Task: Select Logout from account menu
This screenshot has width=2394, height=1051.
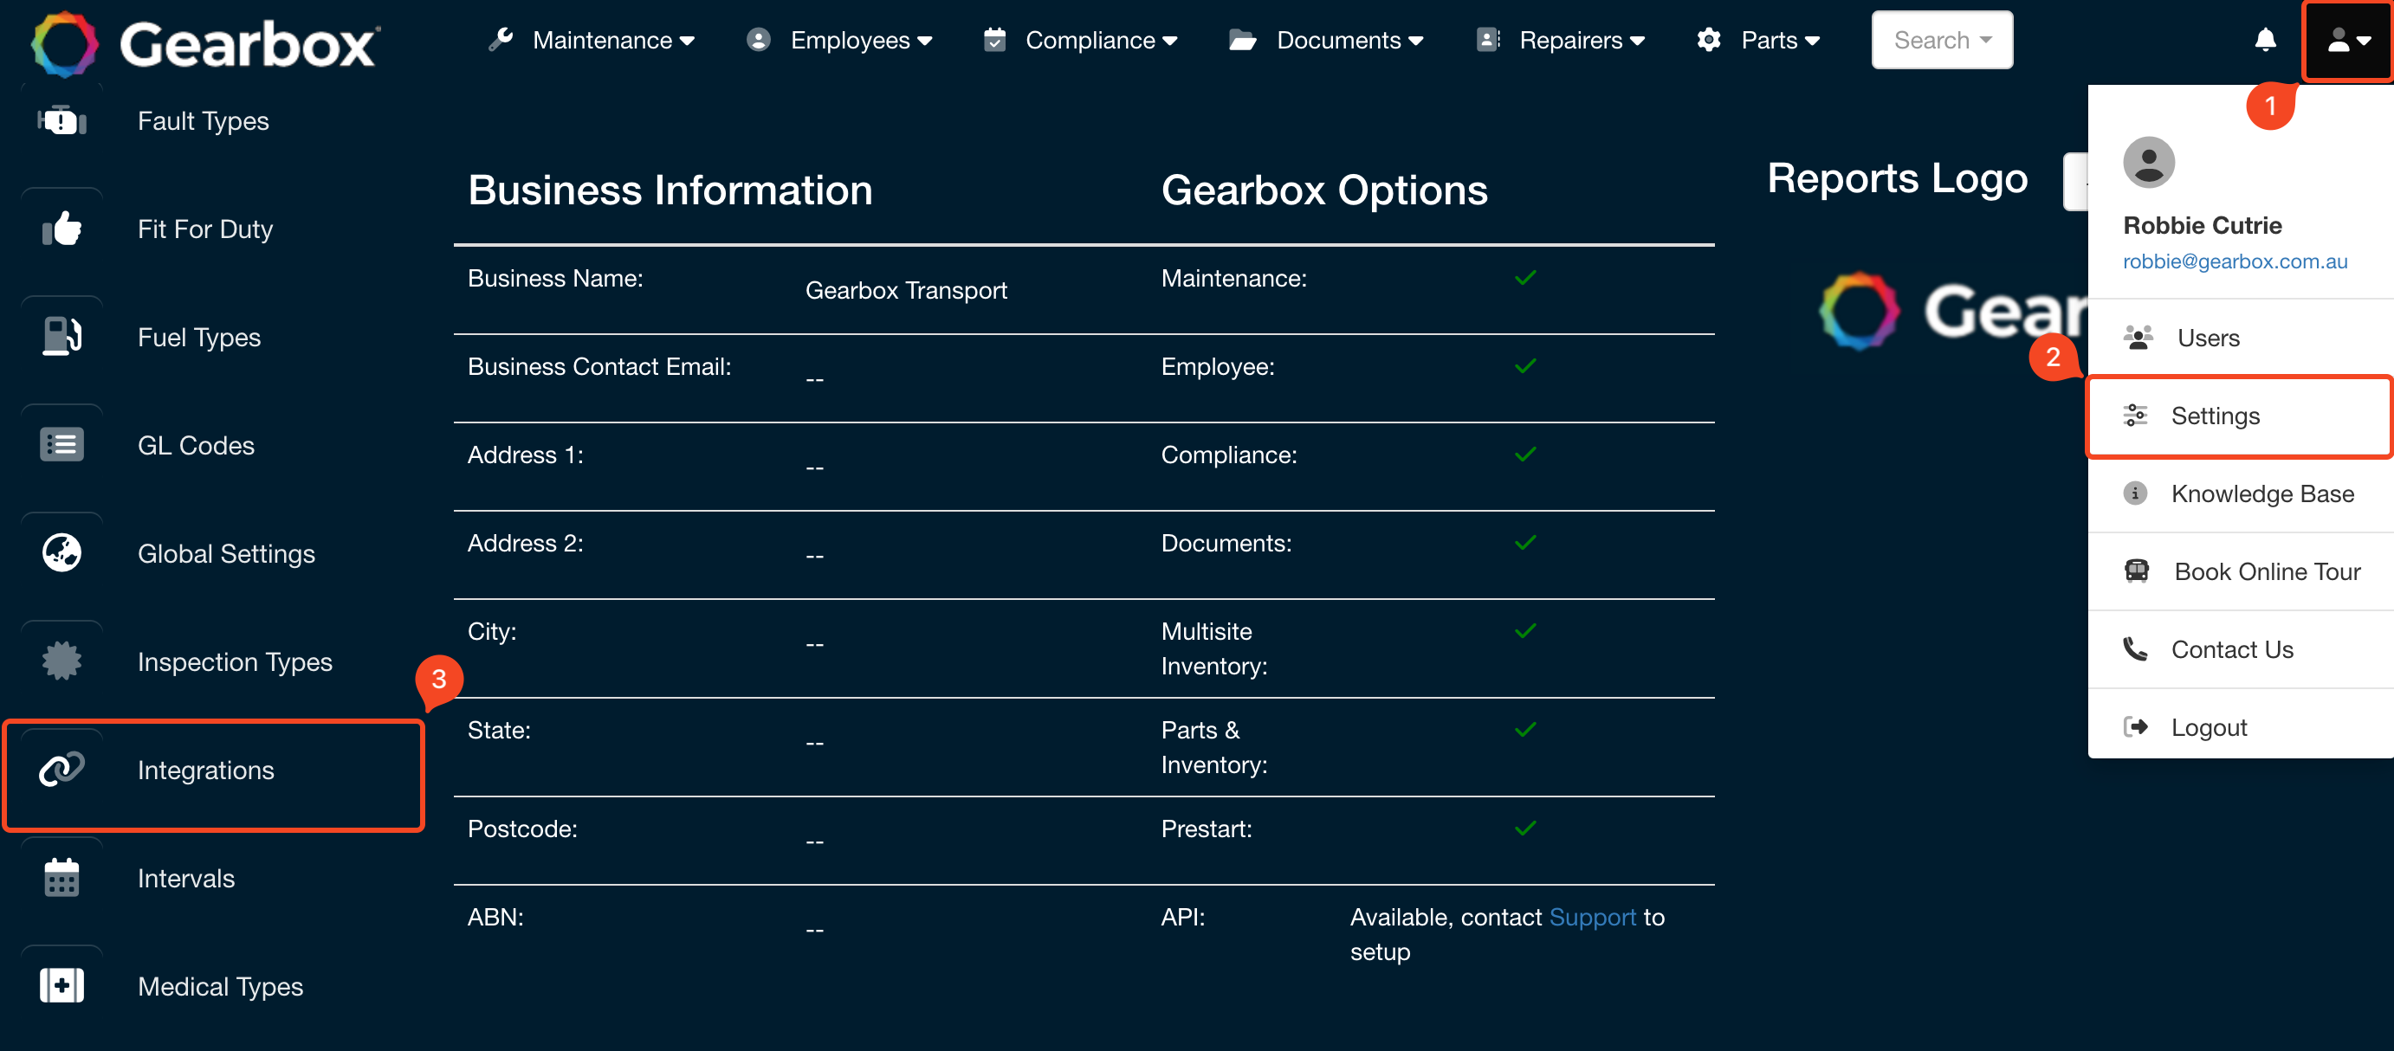Action: coord(2241,726)
